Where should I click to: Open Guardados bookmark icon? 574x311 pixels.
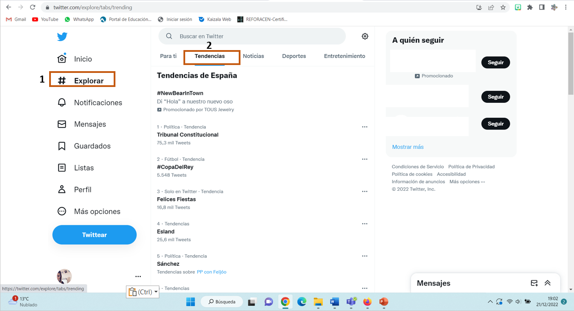pyautogui.click(x=62, y=146)
